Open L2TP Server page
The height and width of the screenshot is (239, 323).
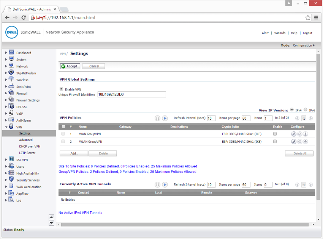coord(27,153)
